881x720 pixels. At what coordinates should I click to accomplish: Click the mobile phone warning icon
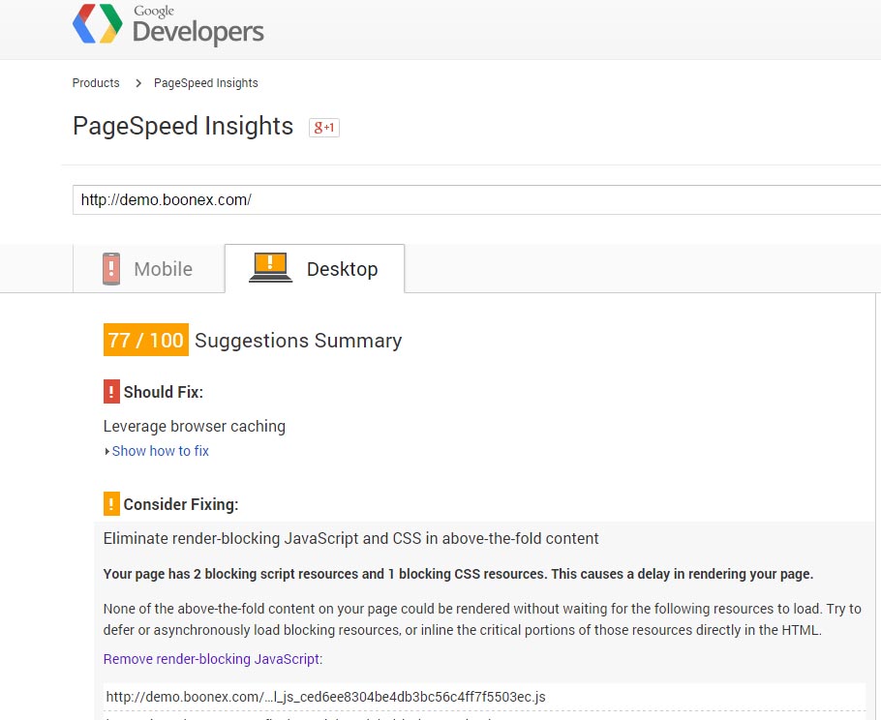pos(111,268)
